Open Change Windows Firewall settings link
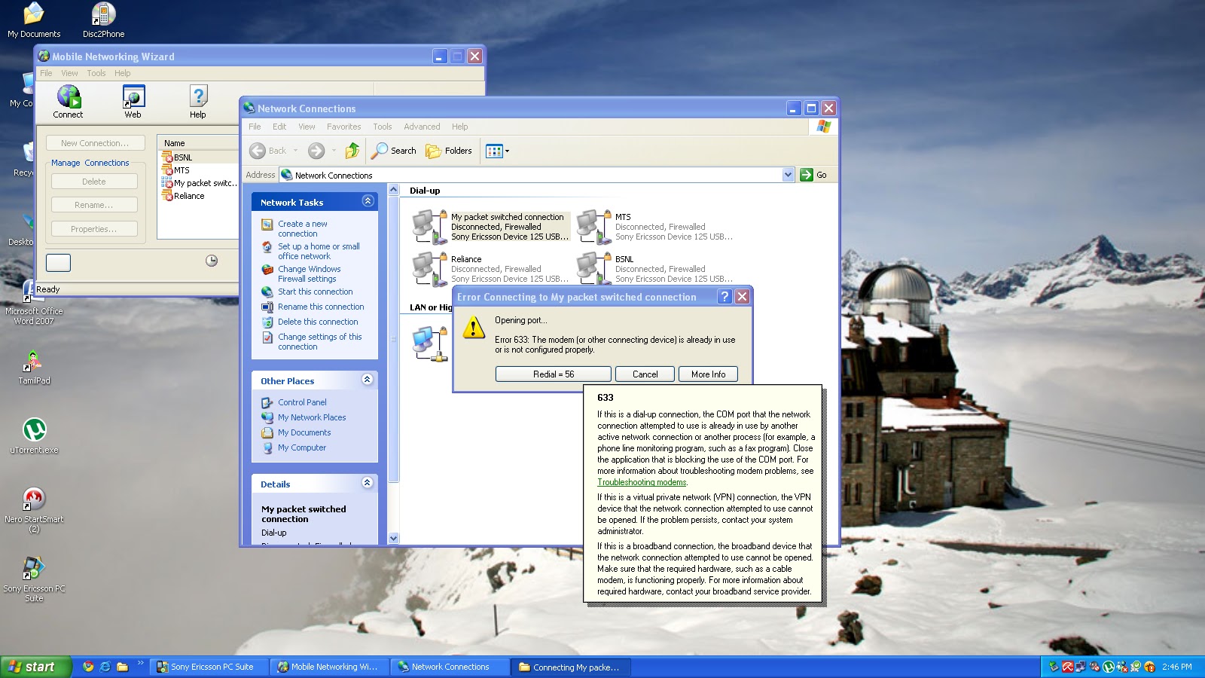1205x678 pixels. tap(309, 274)
